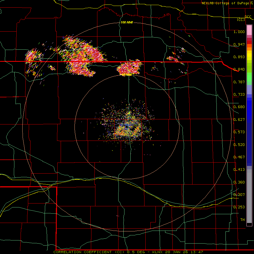Pick the large gray swatch on color bar

tap(249, 198)
